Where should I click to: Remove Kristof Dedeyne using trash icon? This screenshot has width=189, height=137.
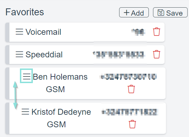132,124
